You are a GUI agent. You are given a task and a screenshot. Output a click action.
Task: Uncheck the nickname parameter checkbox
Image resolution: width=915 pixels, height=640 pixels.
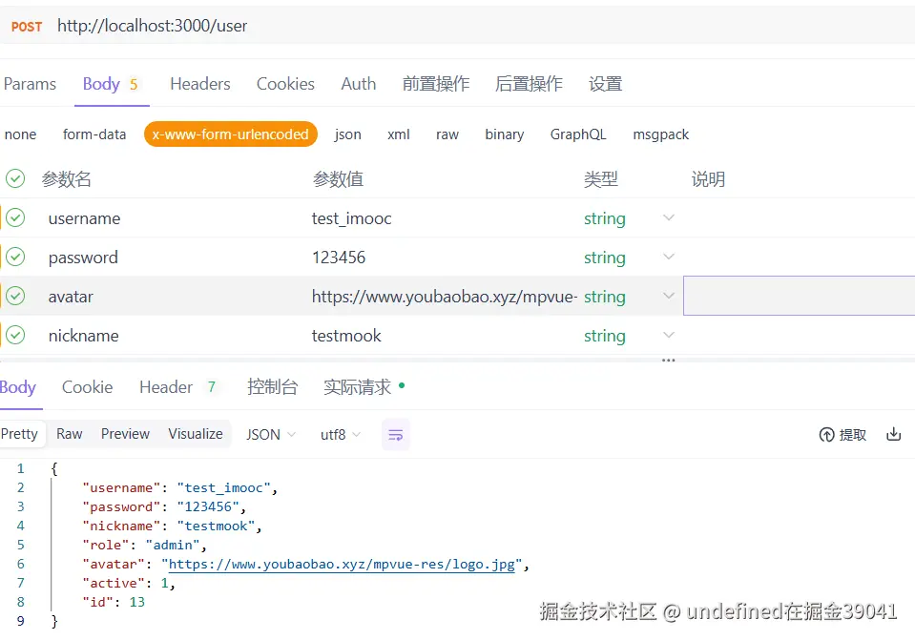click(15, 335)
